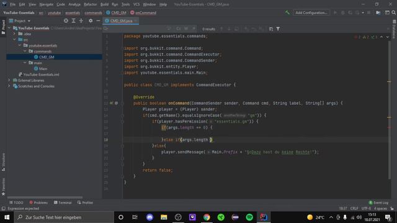Open Chrome from the taskbar
The height and width of the screenshot is (223, 397).
tap(207, 217)
